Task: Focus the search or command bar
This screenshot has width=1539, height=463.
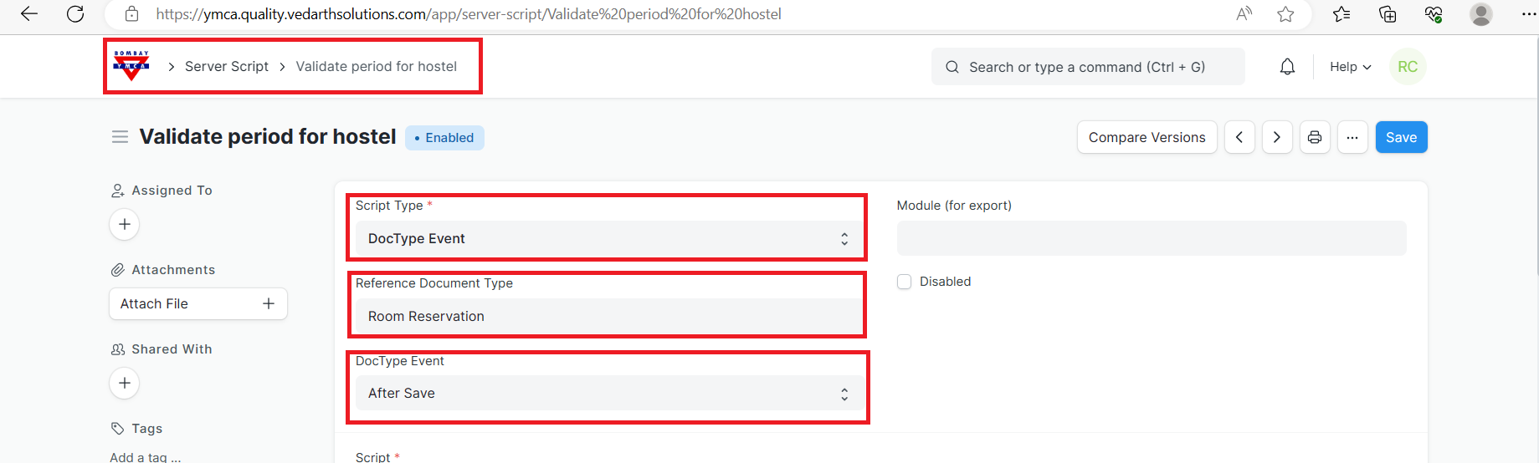Action: point(1087,67)
